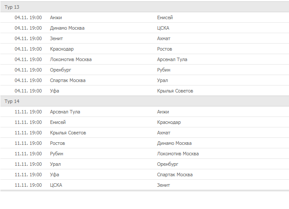Image resolution: width=289 pixels, height=209 pixels.
Task: Open Оренбург playing away at Урал
Action: coord(168,164)
